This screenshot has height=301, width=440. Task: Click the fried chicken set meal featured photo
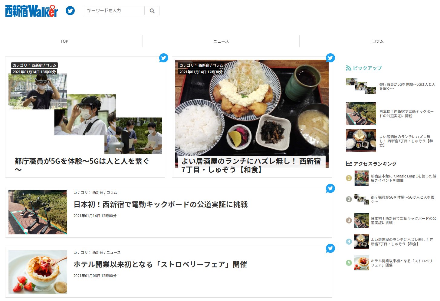[251, 109]
